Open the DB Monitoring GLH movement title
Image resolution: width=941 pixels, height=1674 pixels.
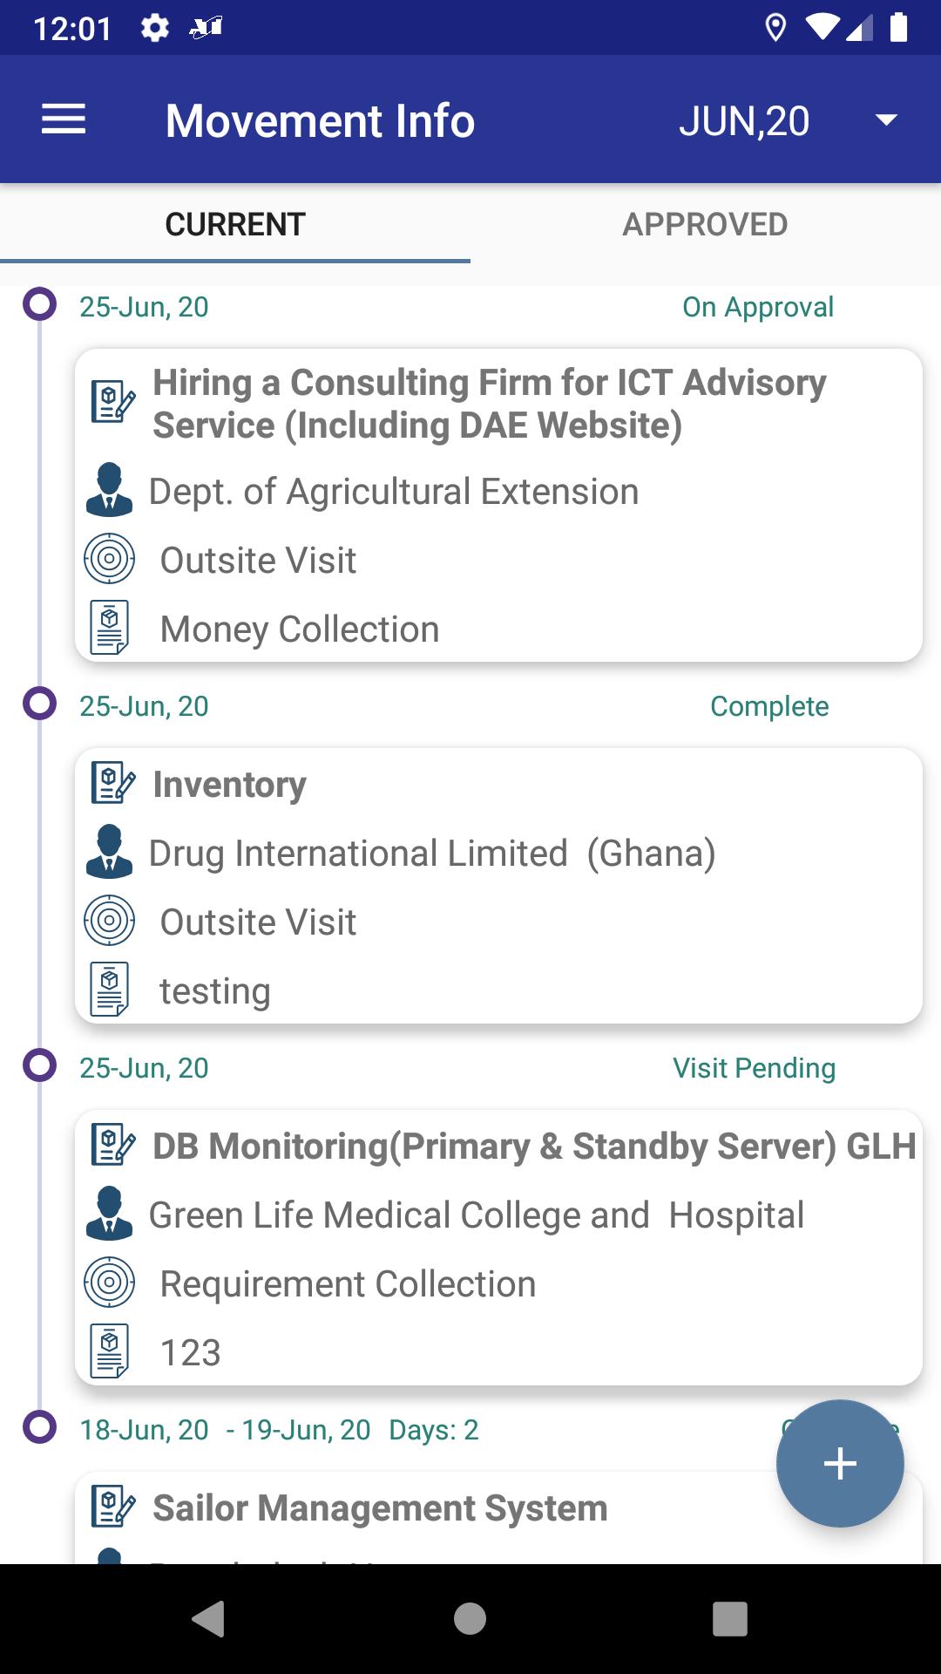tap(534, 1146)
